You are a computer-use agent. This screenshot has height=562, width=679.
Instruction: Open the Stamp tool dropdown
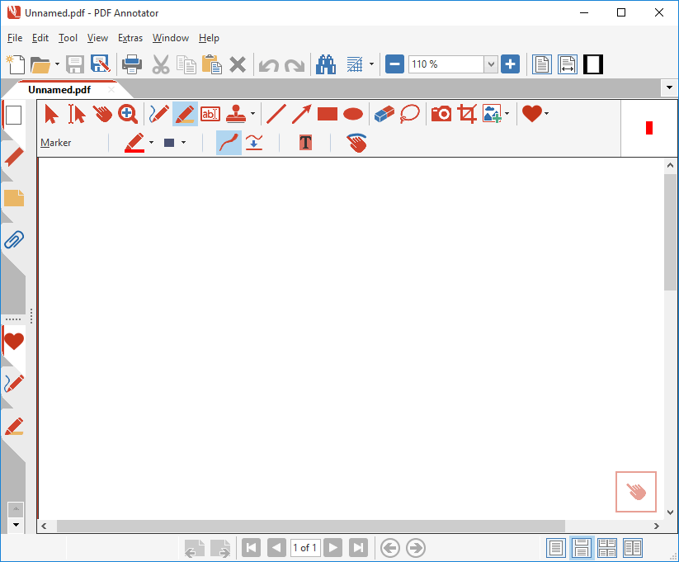tap(252, 114)
